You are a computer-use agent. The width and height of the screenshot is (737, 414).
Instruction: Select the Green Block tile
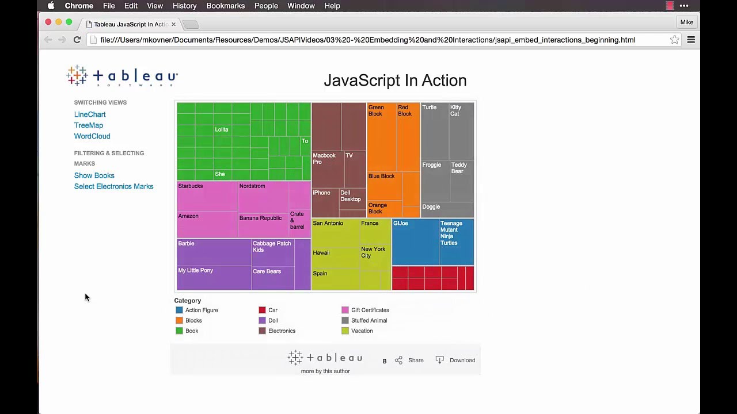(381, 137)
